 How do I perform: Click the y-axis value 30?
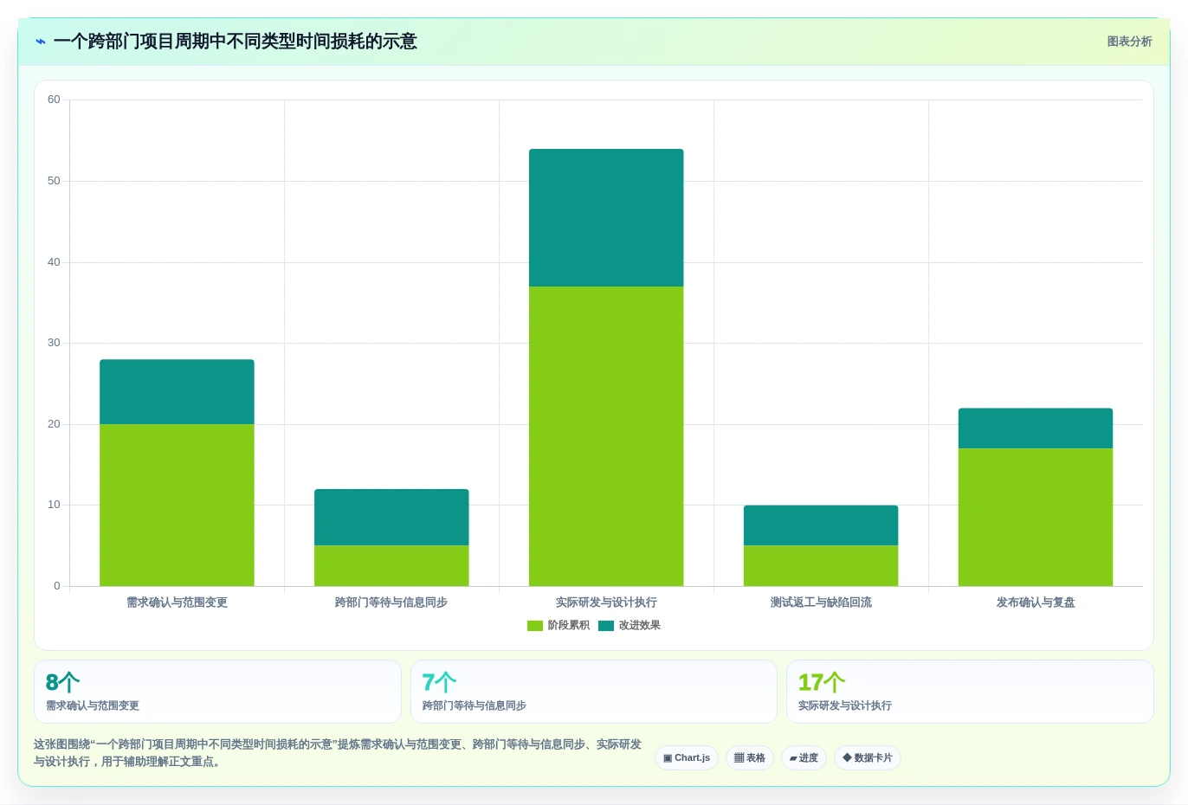click(x=54, y=343)
